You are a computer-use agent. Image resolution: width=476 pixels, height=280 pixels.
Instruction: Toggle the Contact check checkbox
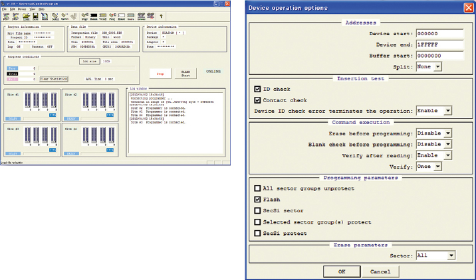257,100
